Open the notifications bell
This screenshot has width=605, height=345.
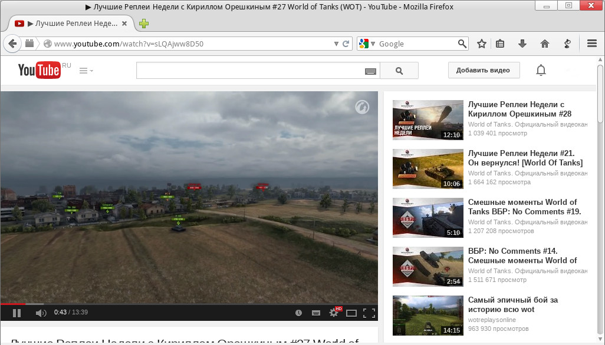pyautogui.click(x=541, y=71)
